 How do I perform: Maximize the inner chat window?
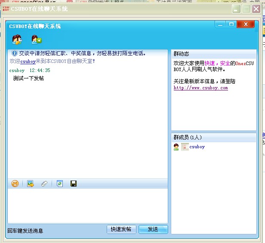(x=231, y=25)
